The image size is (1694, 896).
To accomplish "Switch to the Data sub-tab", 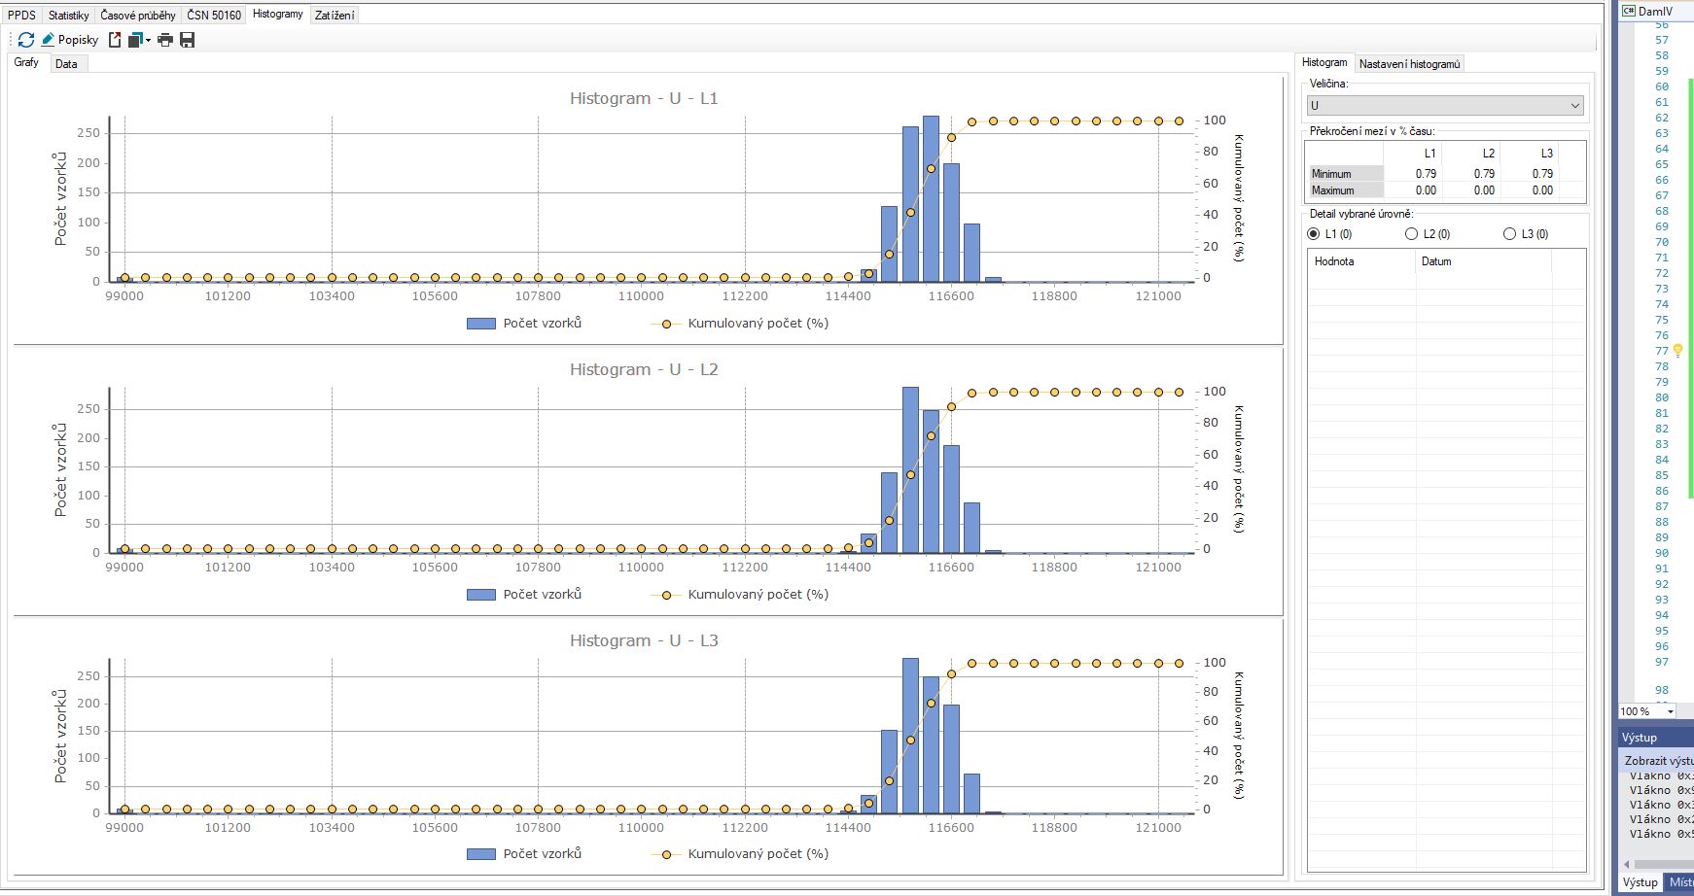I will click(x=66, y=64).
